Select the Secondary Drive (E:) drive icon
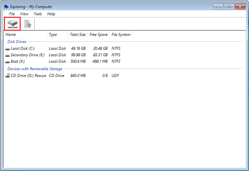 [8, 55]
